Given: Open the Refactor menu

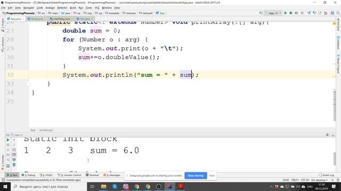Looking at the screenshot, I should pos(62,7).
